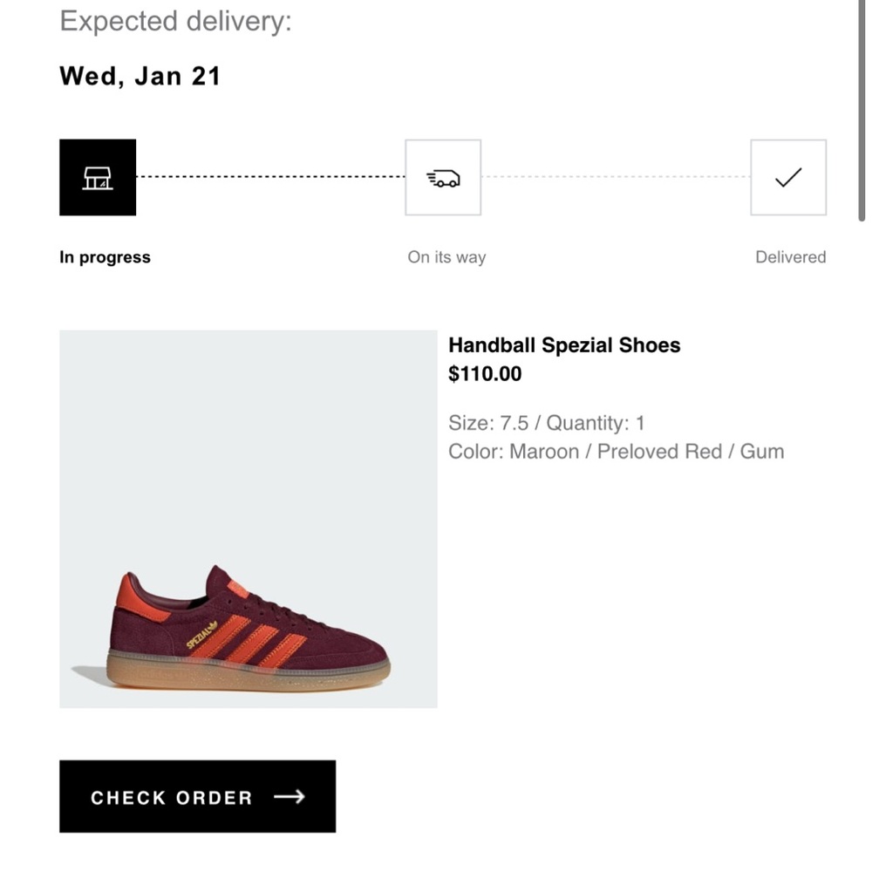The height and width of the screenshot is (872, 872).
Task: Select the On its way shipping icon
Action: (x=443, y=177)
